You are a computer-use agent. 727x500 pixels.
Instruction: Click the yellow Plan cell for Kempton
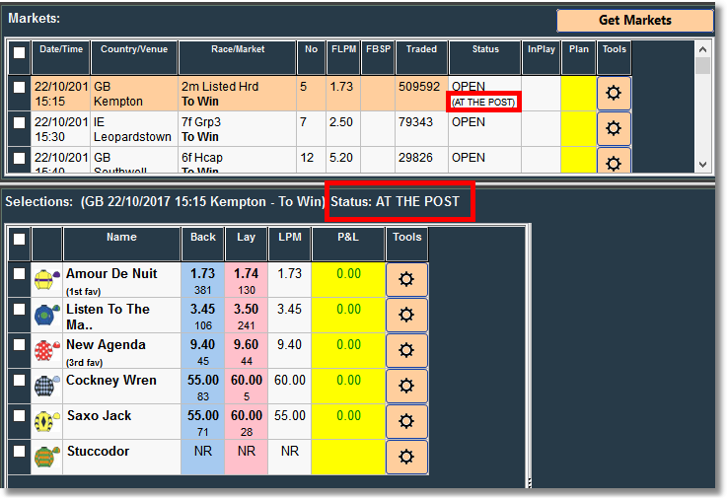tap(578, 93)
